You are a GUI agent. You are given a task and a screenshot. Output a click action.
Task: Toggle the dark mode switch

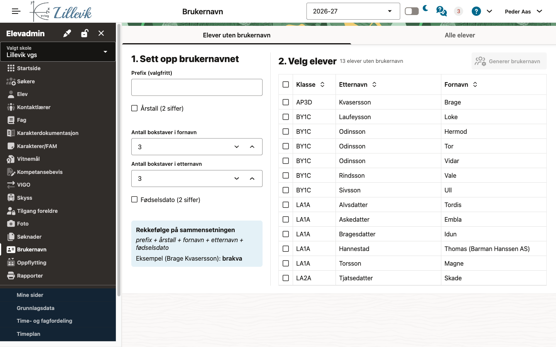tap(412, 11)
